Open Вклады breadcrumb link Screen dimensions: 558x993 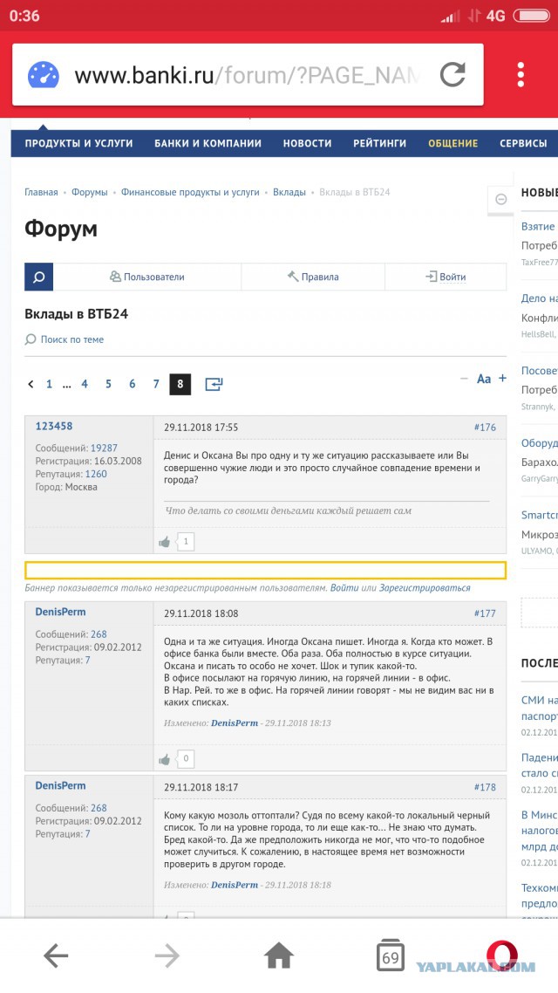click(289, 192)
